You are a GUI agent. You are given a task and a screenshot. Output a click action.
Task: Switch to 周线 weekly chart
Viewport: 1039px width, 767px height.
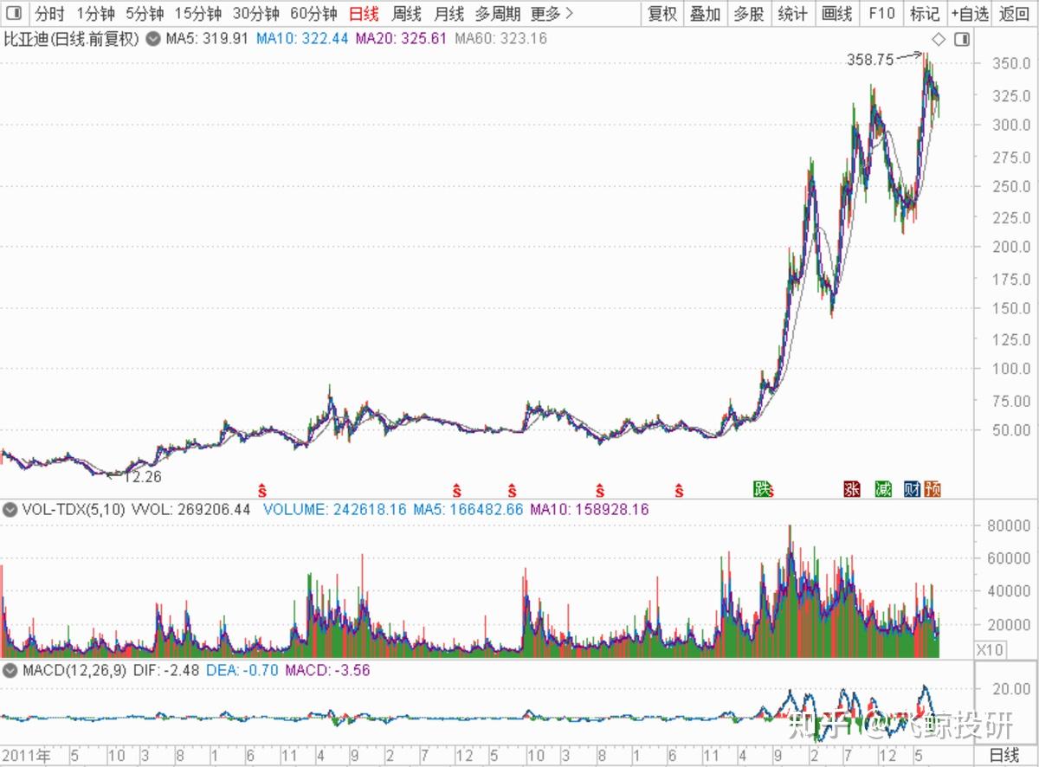pos(406,14)
